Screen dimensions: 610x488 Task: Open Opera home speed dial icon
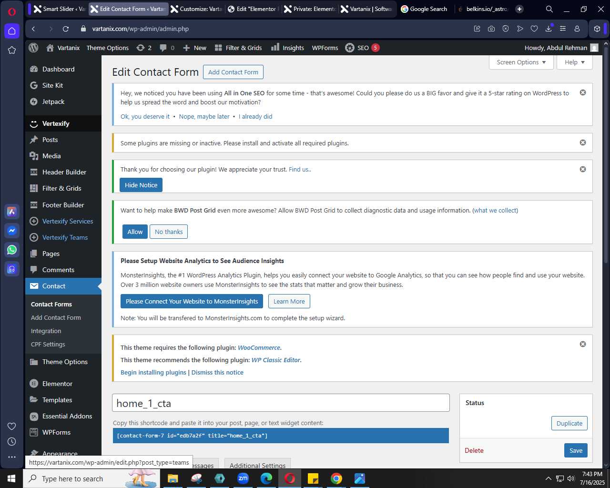click(x=12, y=31)
